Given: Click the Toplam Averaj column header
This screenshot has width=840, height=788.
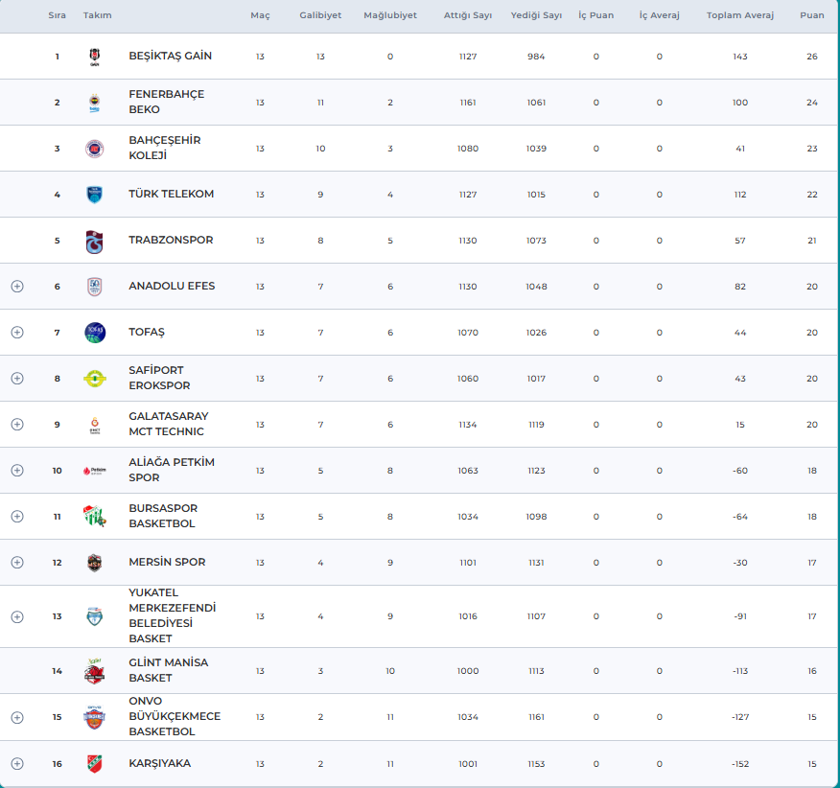Looking at the screenshot, I should pos(739,16).
